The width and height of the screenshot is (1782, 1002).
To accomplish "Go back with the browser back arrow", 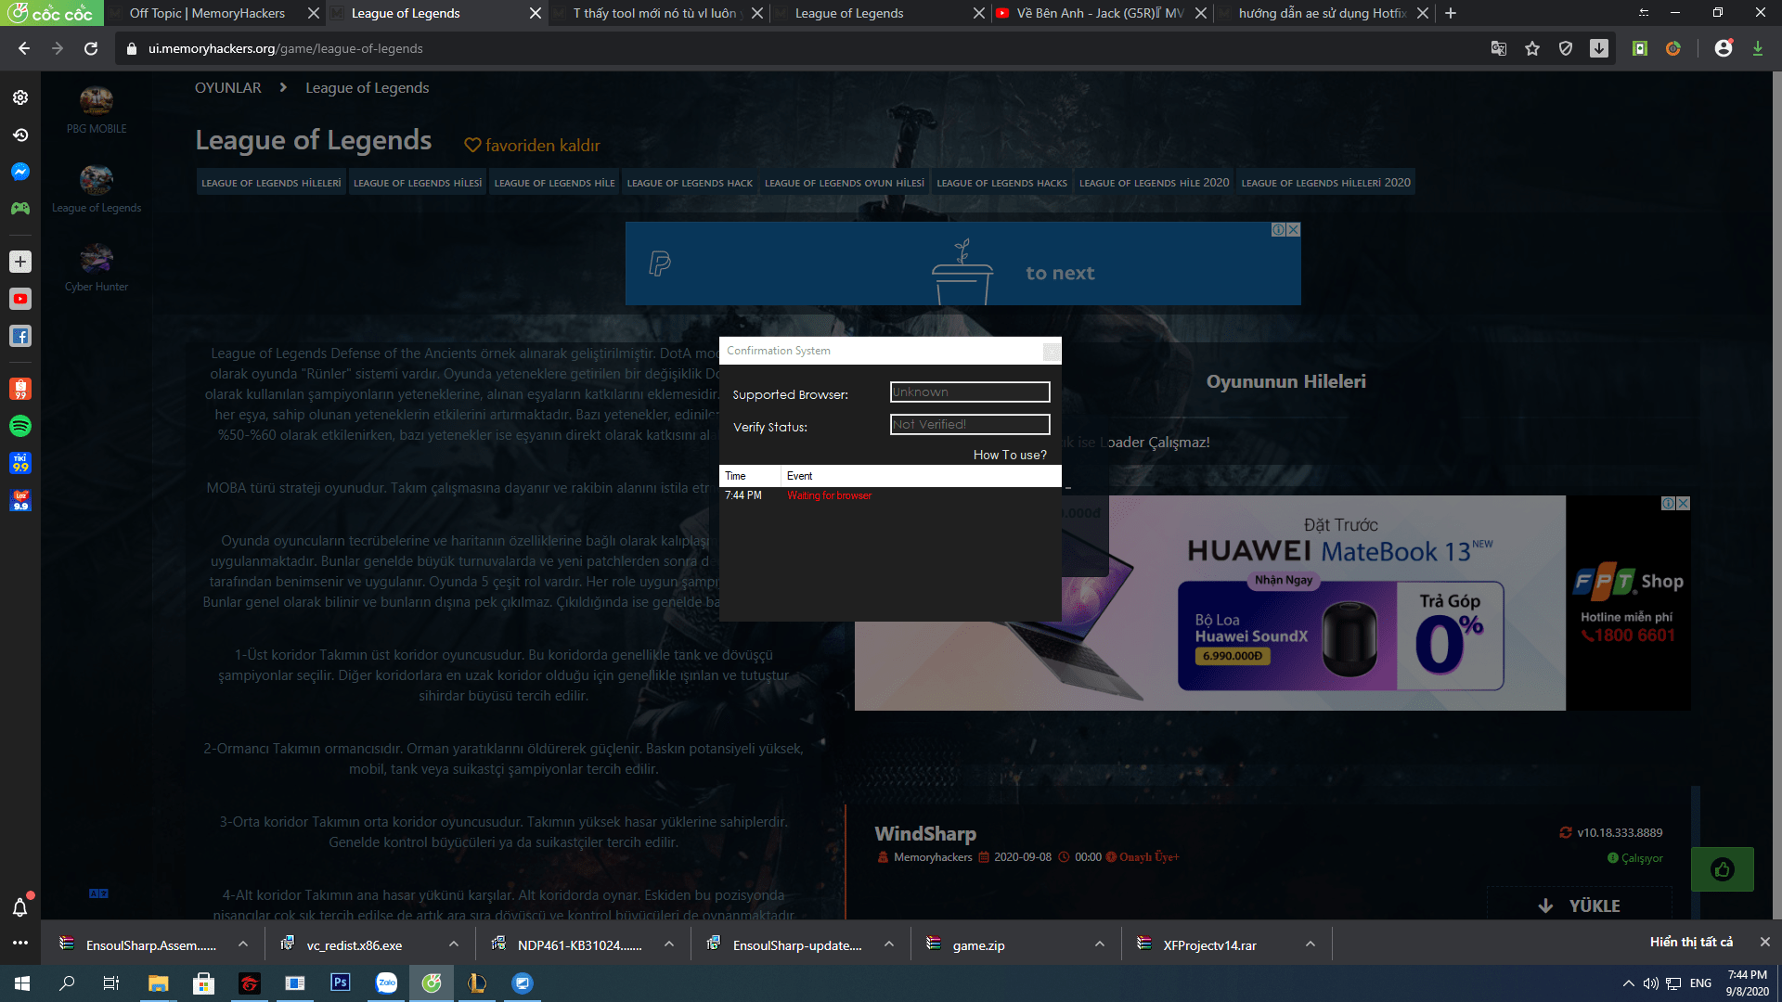I will coord(24,48).
